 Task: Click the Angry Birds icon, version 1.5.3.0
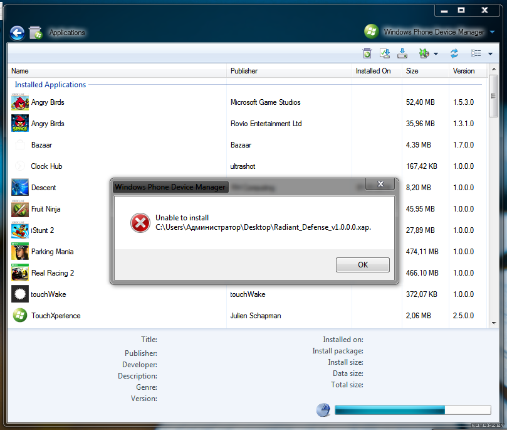[x=20, y=102]
